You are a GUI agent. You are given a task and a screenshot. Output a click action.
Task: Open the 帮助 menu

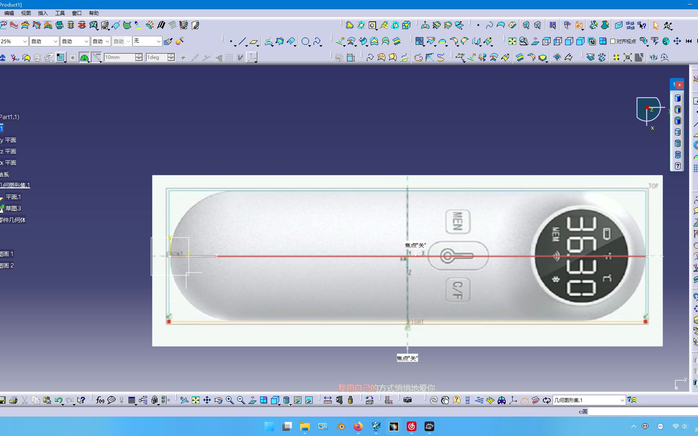[x=94, y=13]
